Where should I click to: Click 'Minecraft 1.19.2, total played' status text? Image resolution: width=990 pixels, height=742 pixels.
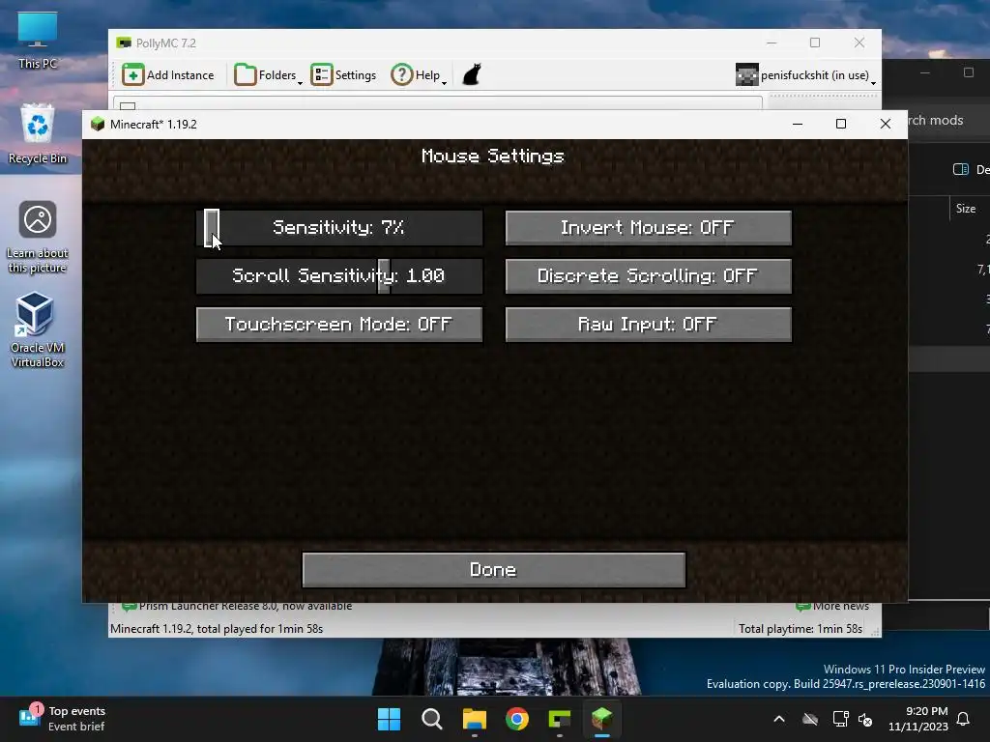click(217, 628)
